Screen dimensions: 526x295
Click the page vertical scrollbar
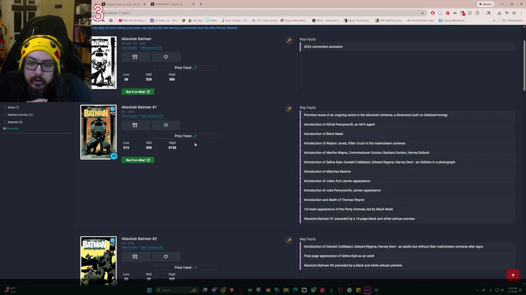pyautogui.click(x=524, y=66)
